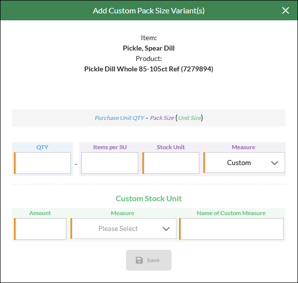
Task: Close the Add Custom Pack Size dialog
Action: tap(286, 10)
